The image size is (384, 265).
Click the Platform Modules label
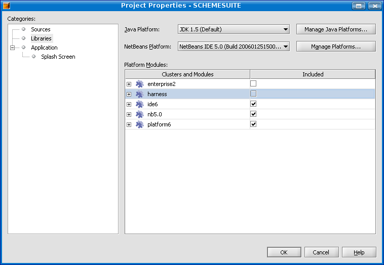click(x=146, y=65)
